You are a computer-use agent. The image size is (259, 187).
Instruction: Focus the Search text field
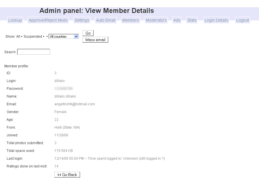34,52
